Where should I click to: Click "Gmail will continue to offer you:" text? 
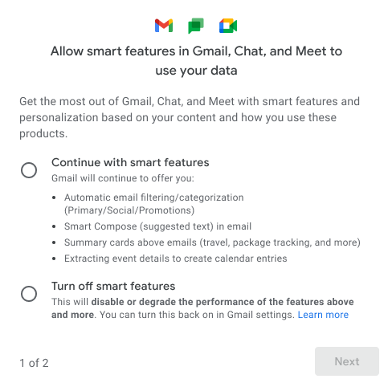tap(123, 178)
